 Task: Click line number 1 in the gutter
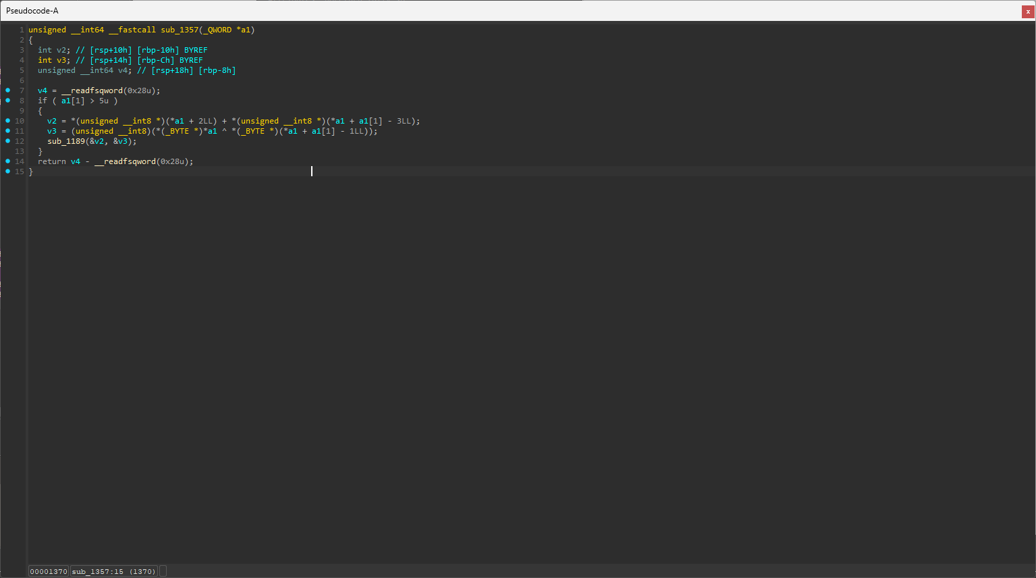(x=22, y=30)
